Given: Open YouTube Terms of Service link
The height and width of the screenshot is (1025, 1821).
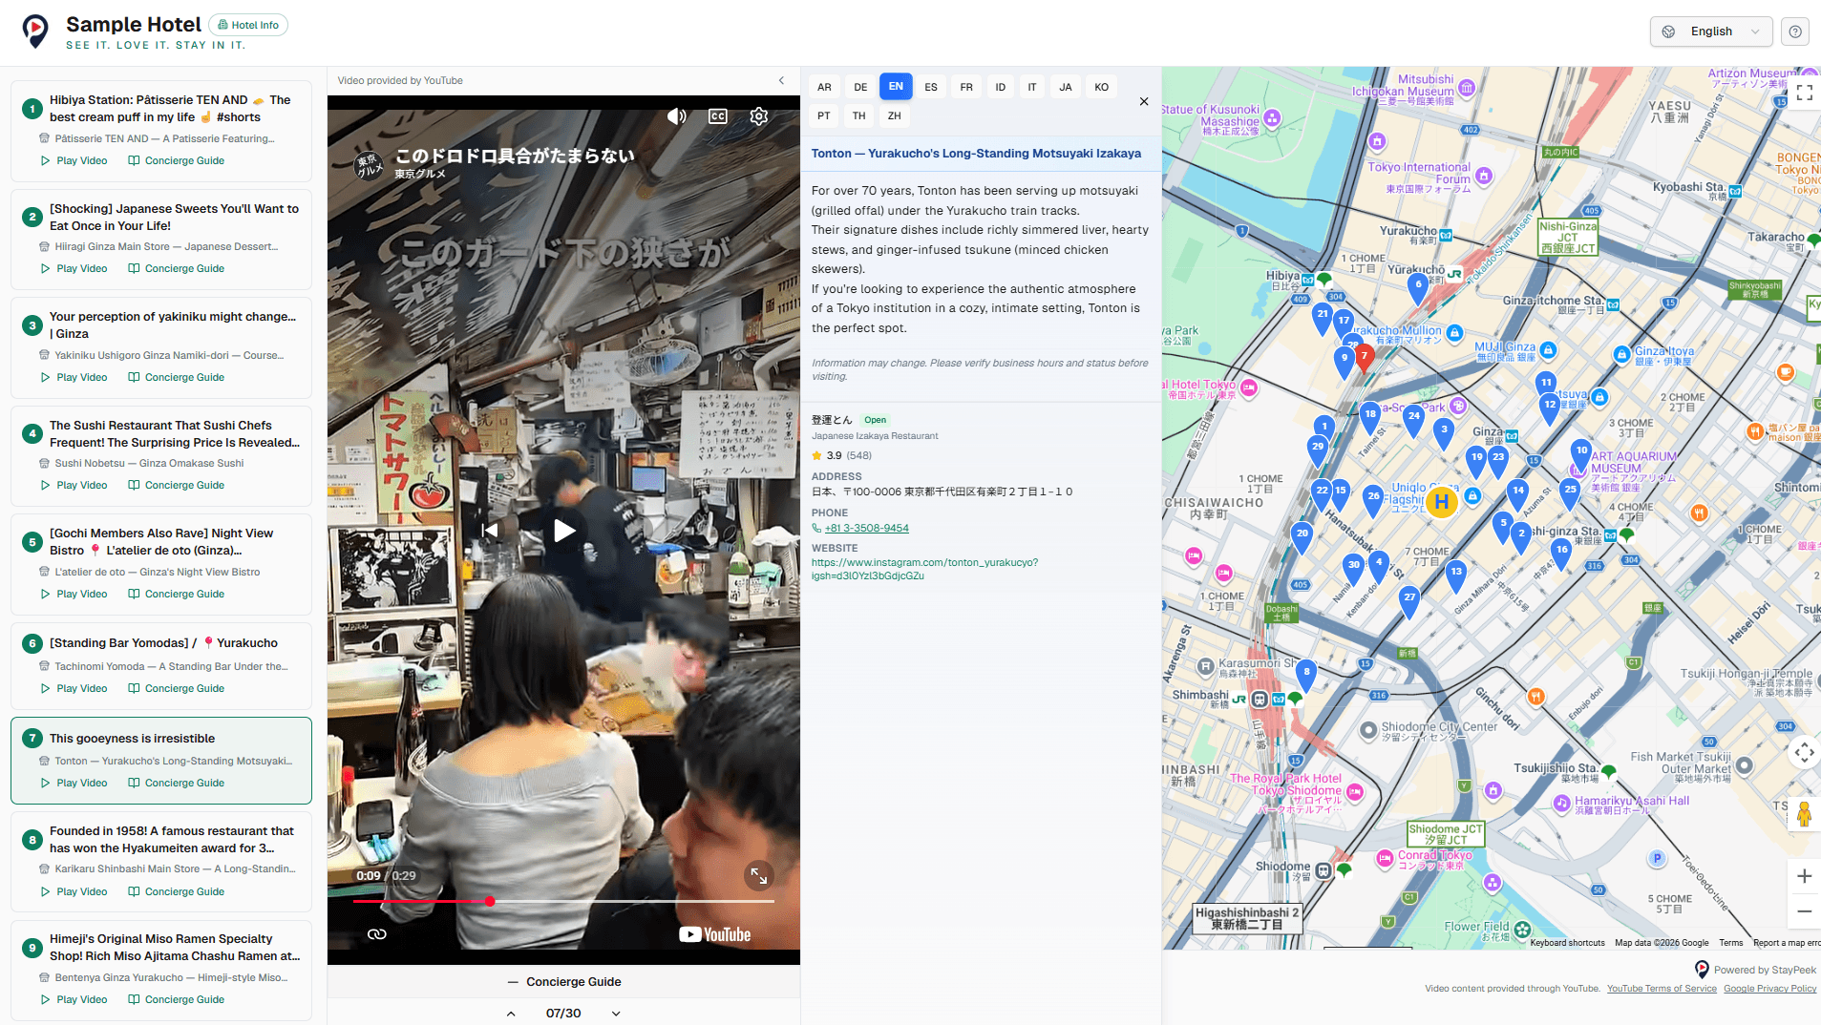Looking at the screenshot, I should coord(1662,989).
